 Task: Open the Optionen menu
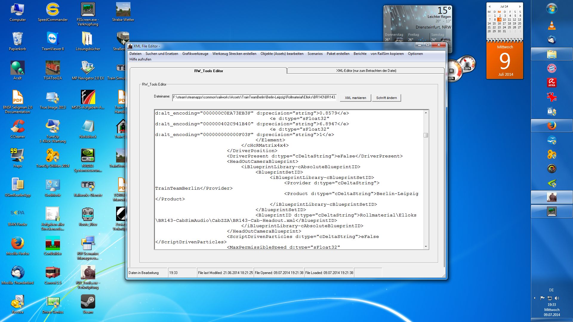[x=415, y=54]
